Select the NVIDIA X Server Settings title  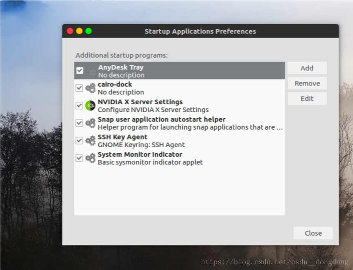[140, 102]
